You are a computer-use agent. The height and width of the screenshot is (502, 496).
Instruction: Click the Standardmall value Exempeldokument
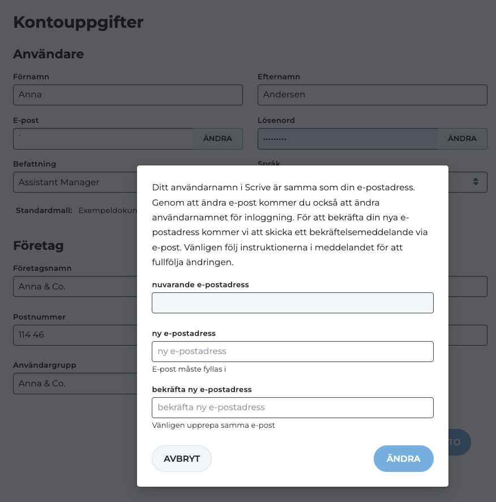(x=108, y=210)
